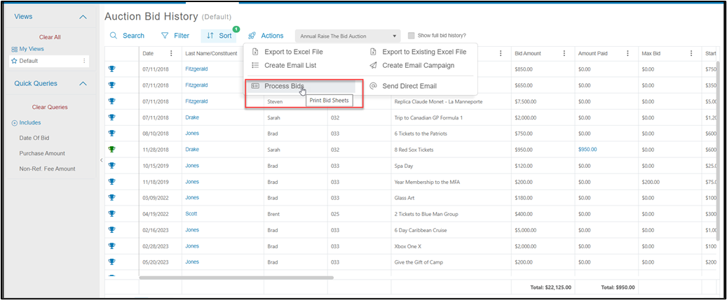The width and height of the screenshot is (727, 300).
Task: Open the $950.00 Amount Paid link
Action: [x=587, y=150]
